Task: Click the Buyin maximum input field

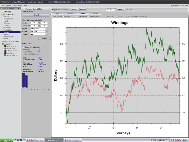Action: point(44,23)
